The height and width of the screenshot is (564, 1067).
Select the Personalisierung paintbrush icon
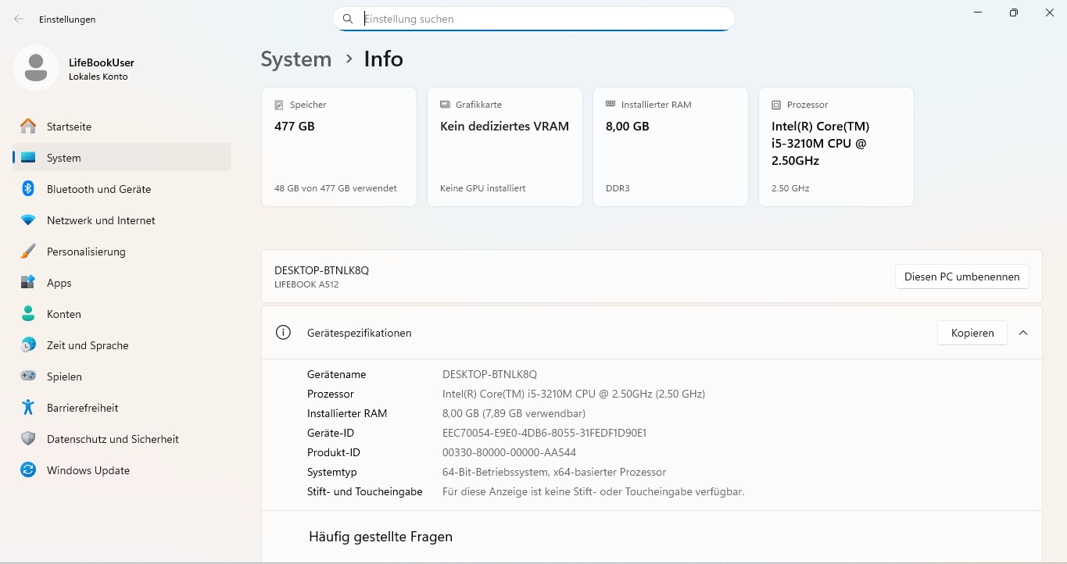(28, 252)
